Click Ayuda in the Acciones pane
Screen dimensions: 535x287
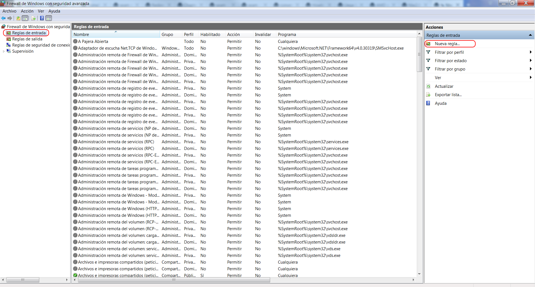click(x=440, y=103)
